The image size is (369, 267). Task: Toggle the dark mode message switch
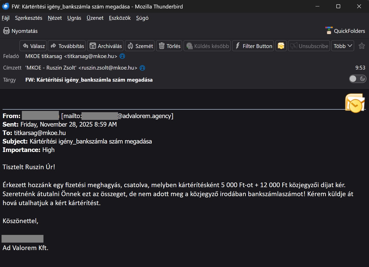[357, 79]
